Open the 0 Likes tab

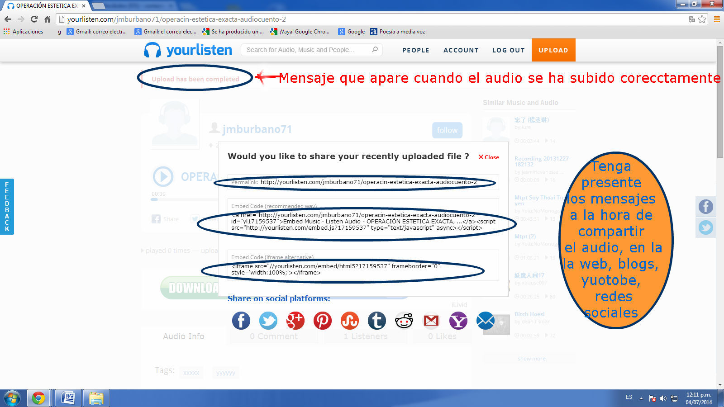pyautogui.click(x=442, y=336)
